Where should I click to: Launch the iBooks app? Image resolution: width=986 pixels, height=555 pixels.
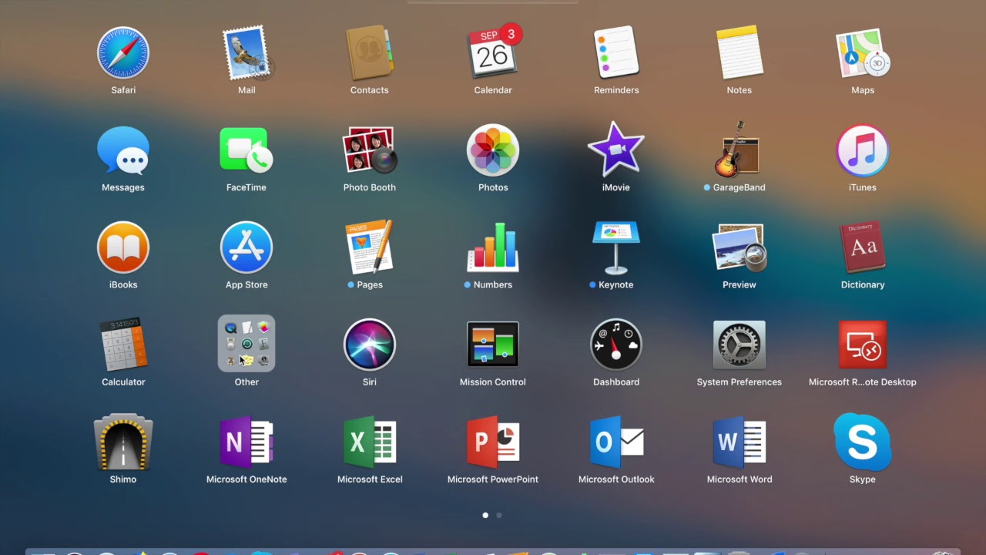123,247
